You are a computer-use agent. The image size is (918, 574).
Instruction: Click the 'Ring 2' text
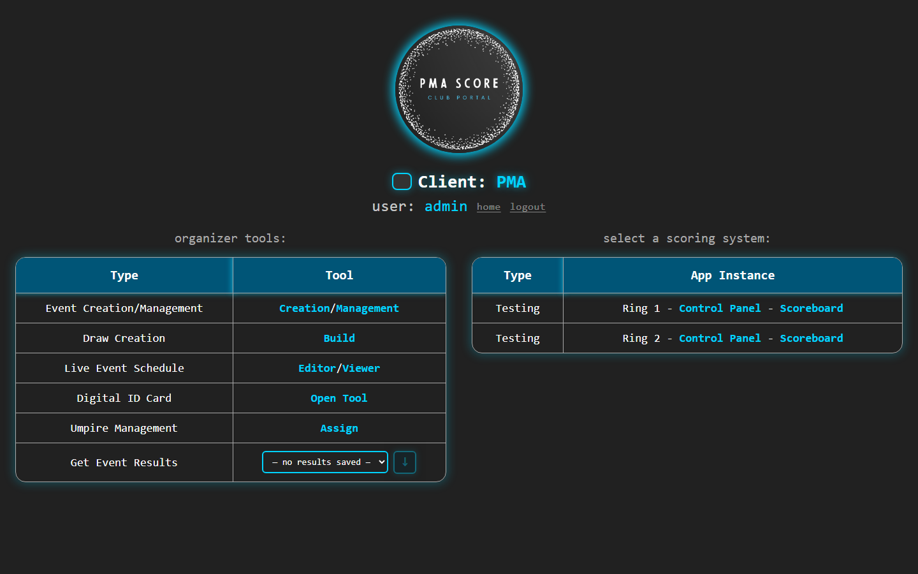pyautogui.click(x=641, y=339)
